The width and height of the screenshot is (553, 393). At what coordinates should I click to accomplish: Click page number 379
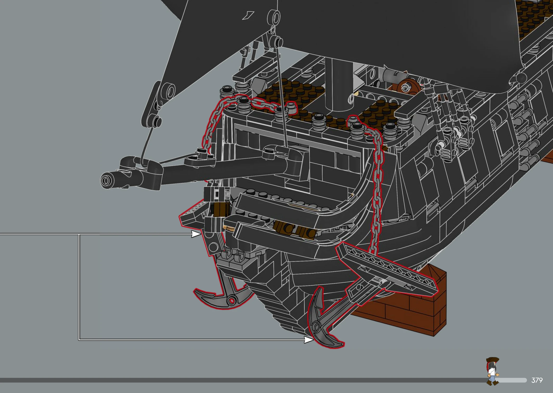(x=537, y=380)
